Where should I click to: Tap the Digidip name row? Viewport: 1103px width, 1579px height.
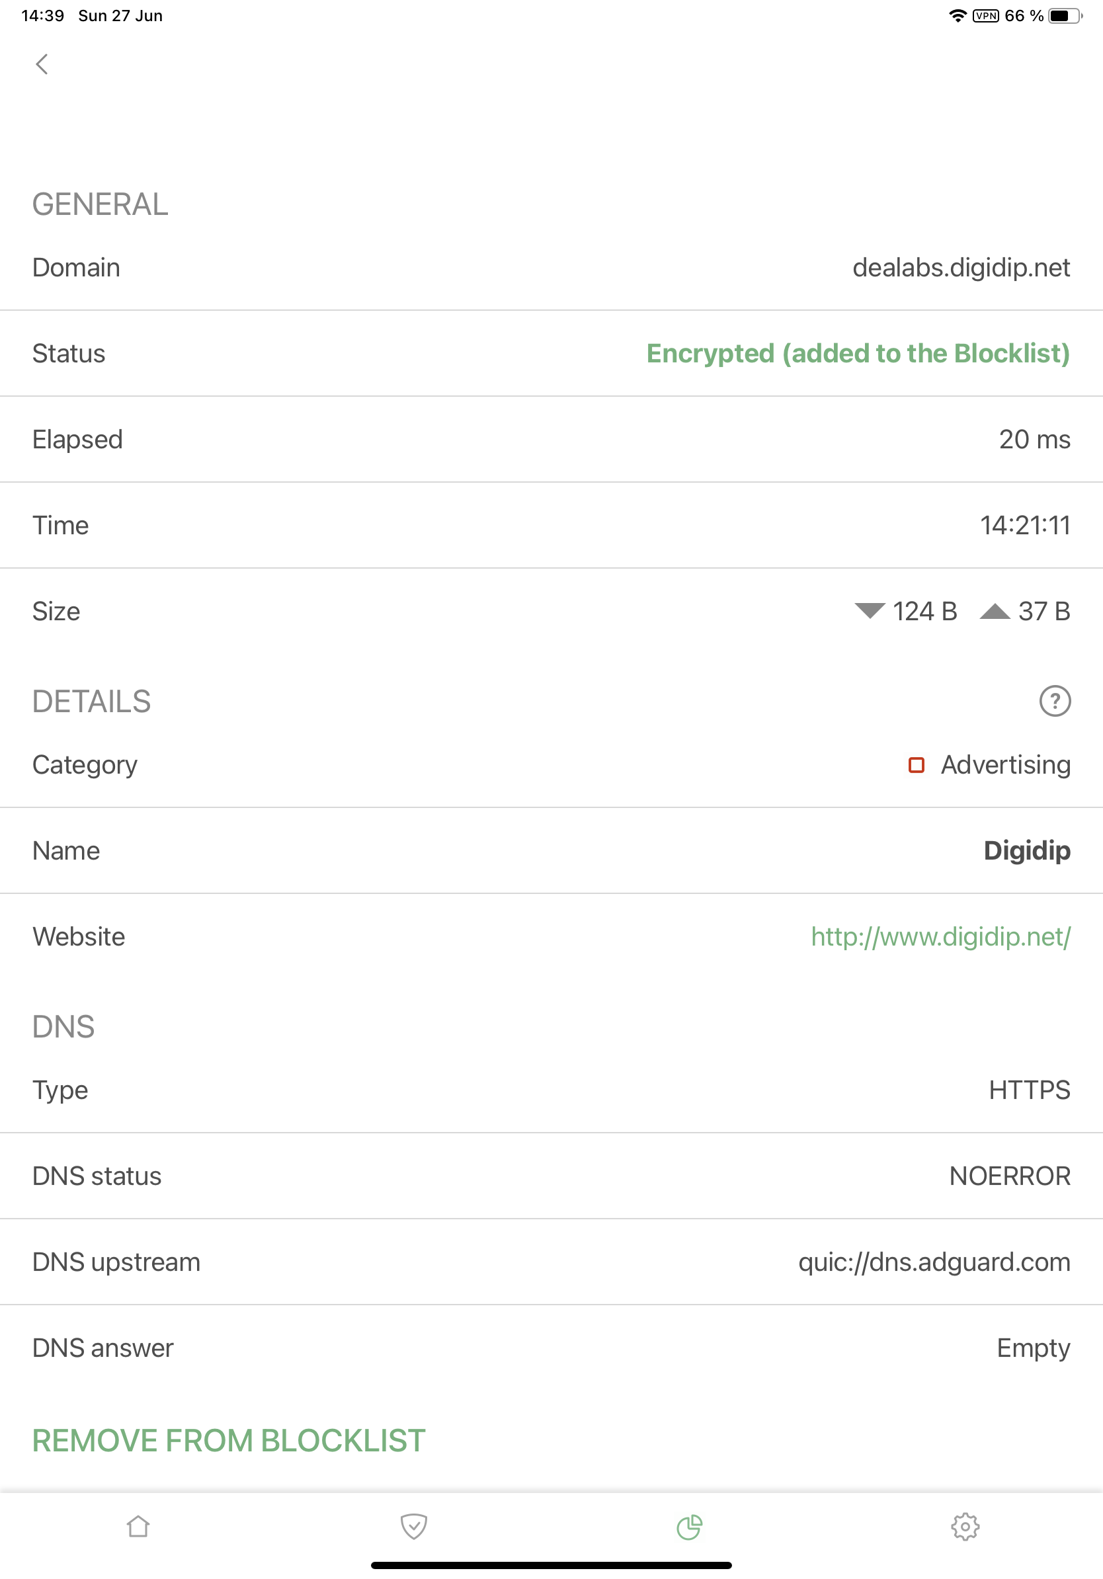pyautogui.click(x=1028, y=850)
